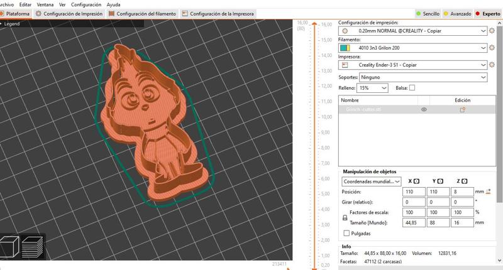Click the print preset cog icon inside dropdown
This screenshot has height=270, width=503.
pyautogui.click(x=345, y=31)
